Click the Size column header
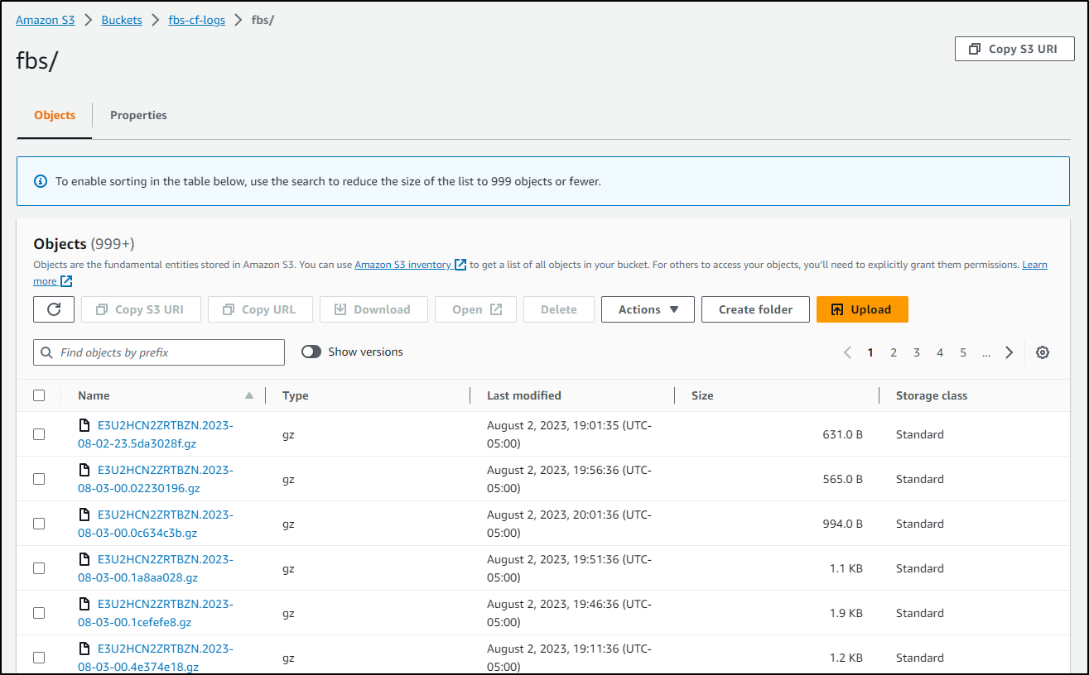Screen dimensions: 1089x675 tap(702, 395)
